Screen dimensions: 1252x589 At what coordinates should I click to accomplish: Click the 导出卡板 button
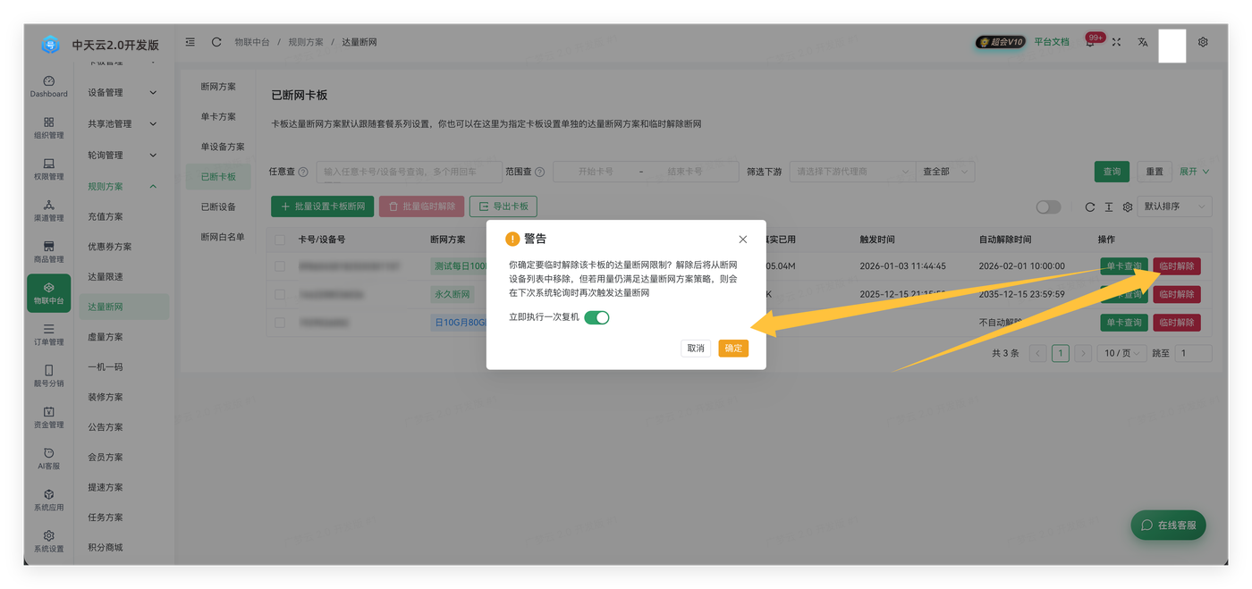[x=503, y=206]
